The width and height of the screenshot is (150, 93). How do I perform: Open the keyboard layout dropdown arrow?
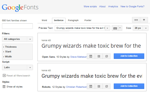pos(120,28)
